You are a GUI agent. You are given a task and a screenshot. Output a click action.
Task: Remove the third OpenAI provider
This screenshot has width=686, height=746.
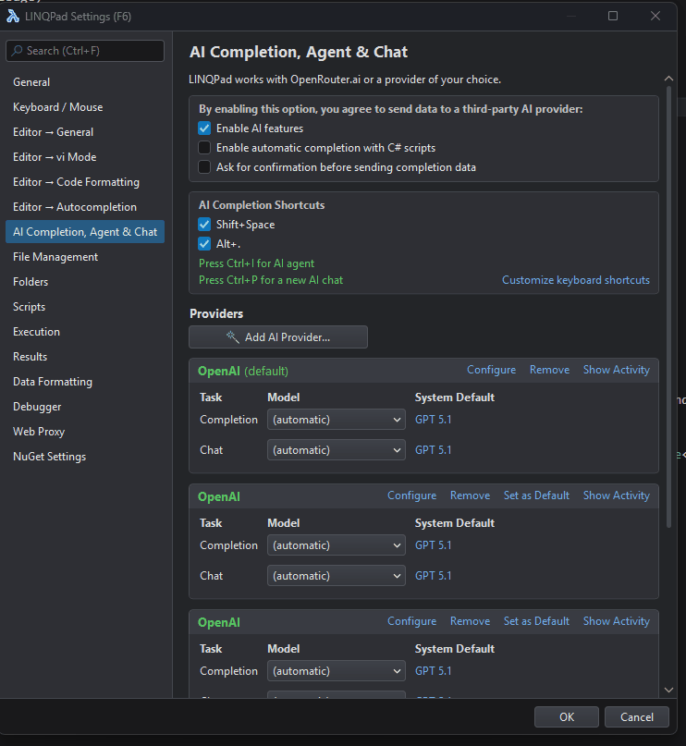tap(470, 621)
